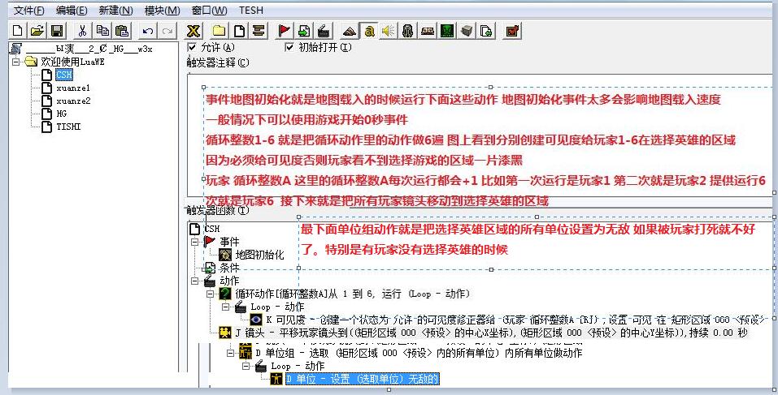Click the test map icon with red checkmark
This screenshot has width=778, height=395.
pos(512,31)
